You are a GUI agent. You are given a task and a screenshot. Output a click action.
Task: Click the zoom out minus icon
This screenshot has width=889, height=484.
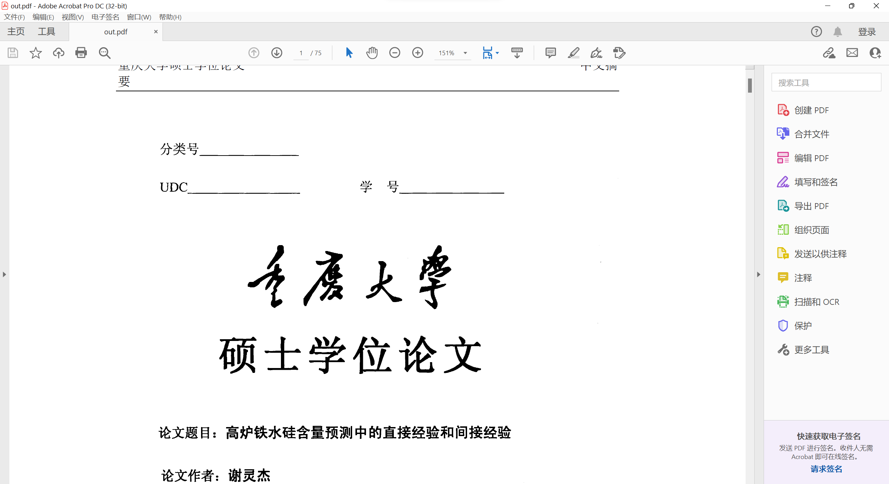[x=394, y=53]
